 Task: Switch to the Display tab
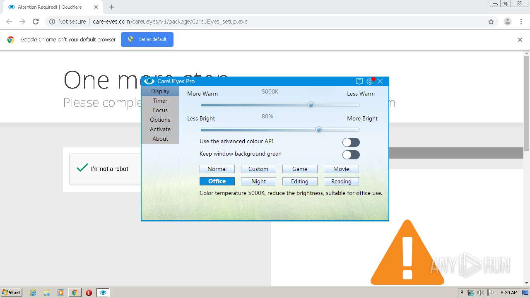coord(160,91)
